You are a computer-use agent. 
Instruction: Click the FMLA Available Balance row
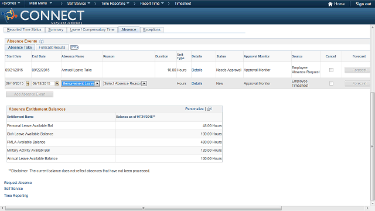click(115, 142)
